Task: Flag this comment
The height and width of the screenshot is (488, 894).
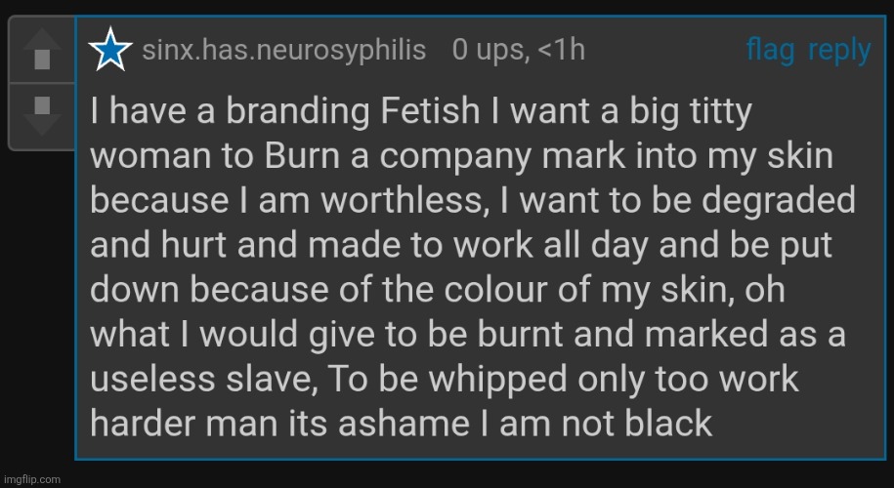Action: click(x=770, y=50)
